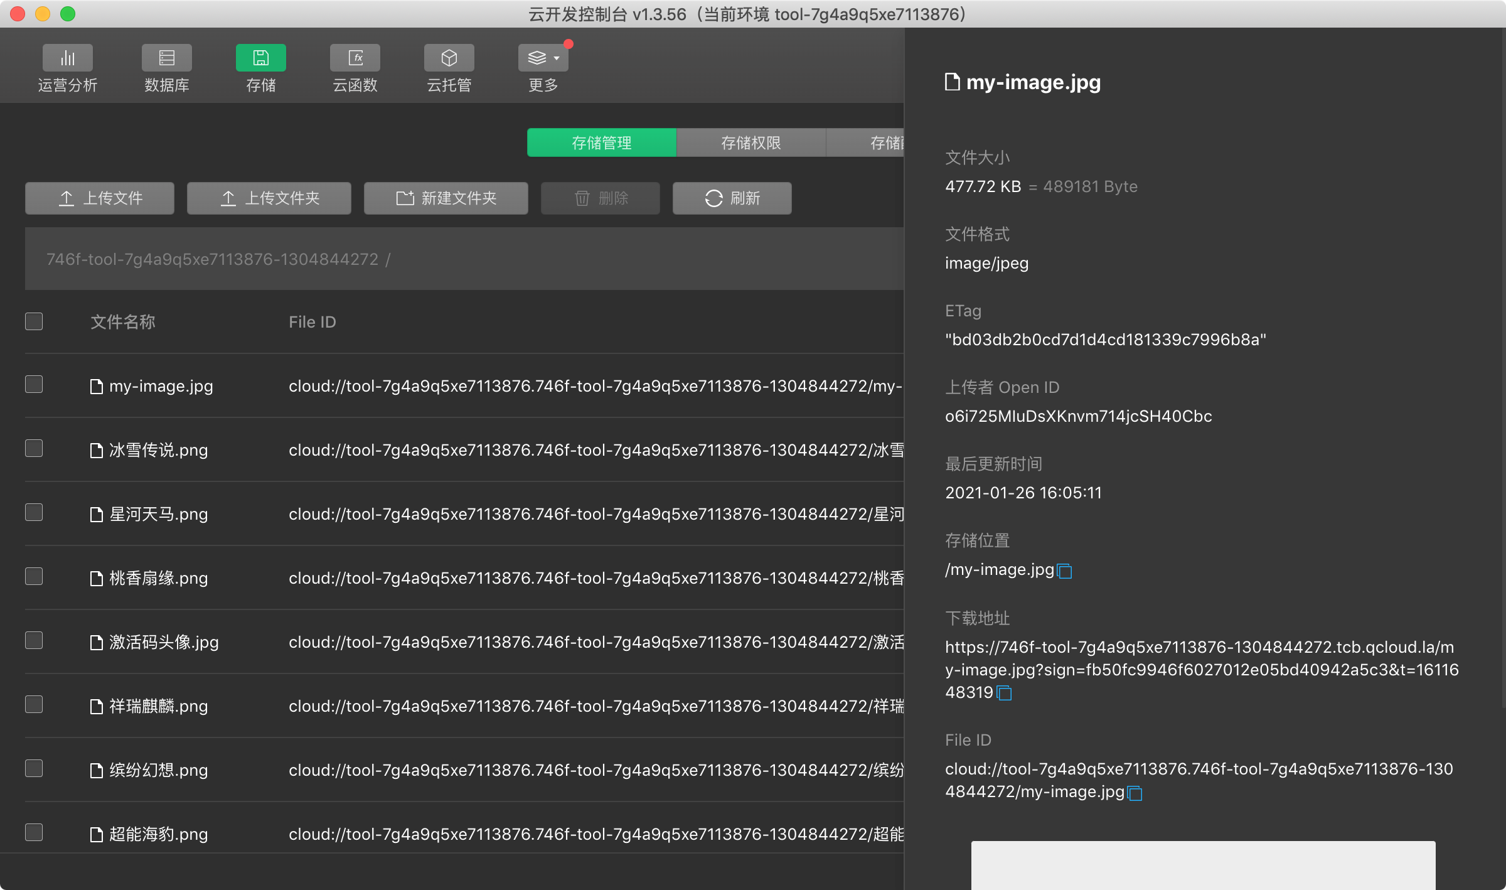
Task: Click the 上传文件夹 upload folder button
Action: [x=269, y=198]
